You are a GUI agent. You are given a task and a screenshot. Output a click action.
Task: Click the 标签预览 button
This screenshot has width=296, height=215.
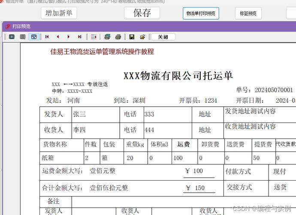pos(248,13)
